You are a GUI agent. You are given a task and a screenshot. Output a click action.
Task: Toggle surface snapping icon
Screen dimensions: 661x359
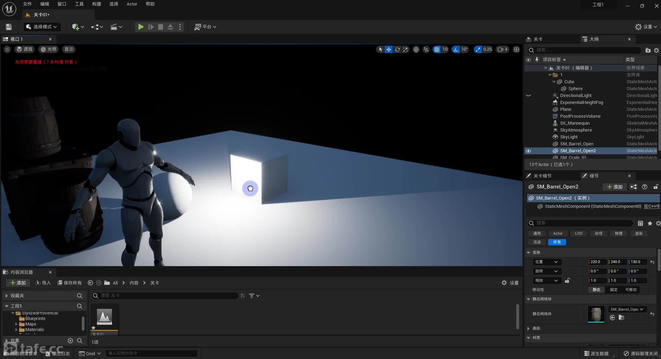(426, 50)
